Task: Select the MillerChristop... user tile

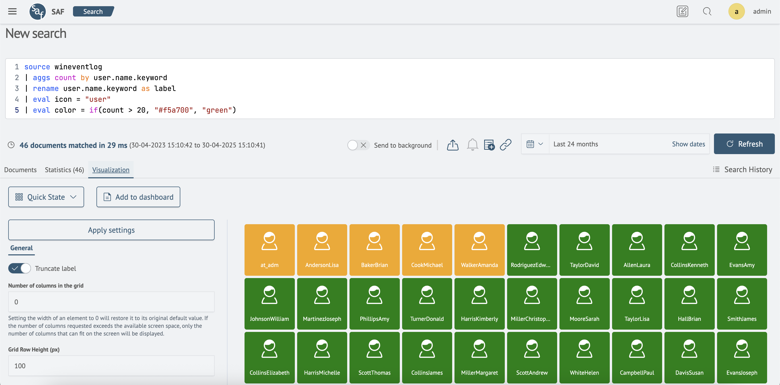Action: tap(532, 304)
